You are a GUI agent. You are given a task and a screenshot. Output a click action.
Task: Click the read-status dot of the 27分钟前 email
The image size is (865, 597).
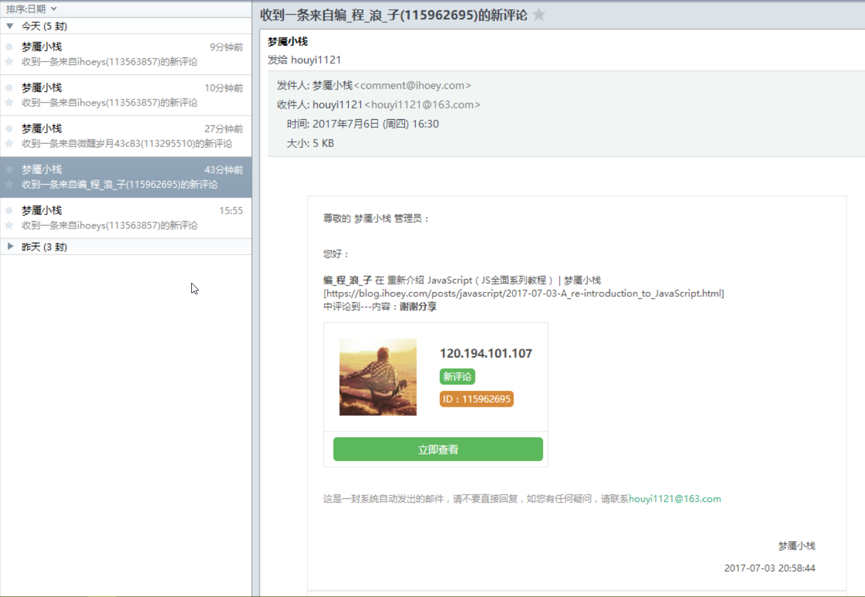(x=9, y=128)
